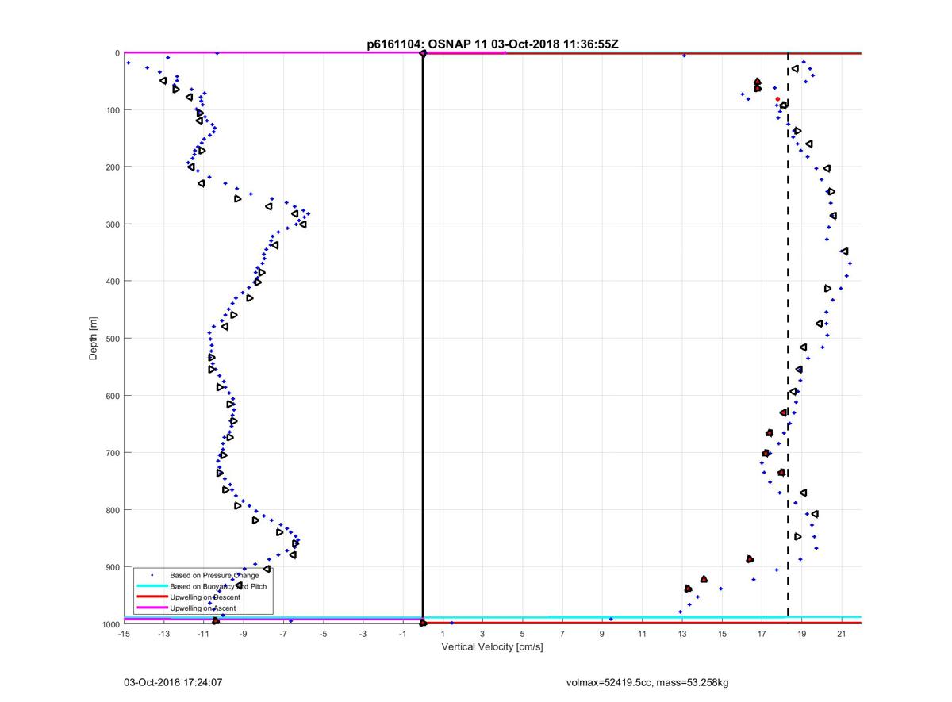Click the velocity tick label 5
The width and height of the screenshot is (952, 702).
(x=522, y=634)
